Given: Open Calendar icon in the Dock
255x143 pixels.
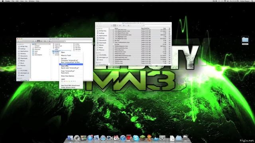Looking at the screenshot, I should pos(116,138).
